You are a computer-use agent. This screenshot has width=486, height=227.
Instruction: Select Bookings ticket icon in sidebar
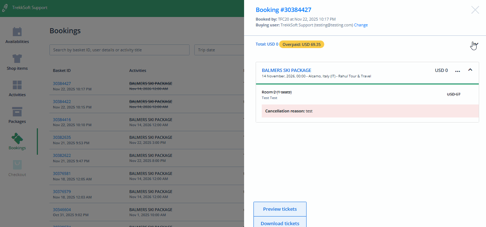[x=17, y=138]
